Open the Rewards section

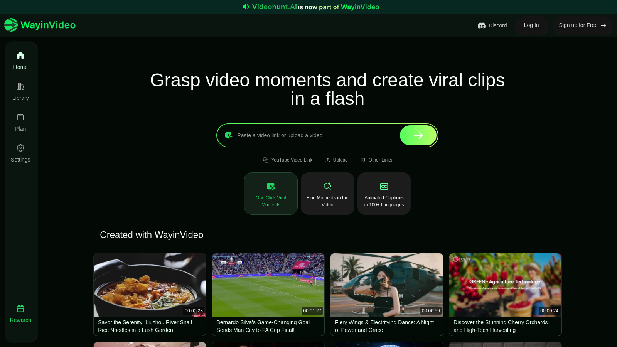click(20, 313)
